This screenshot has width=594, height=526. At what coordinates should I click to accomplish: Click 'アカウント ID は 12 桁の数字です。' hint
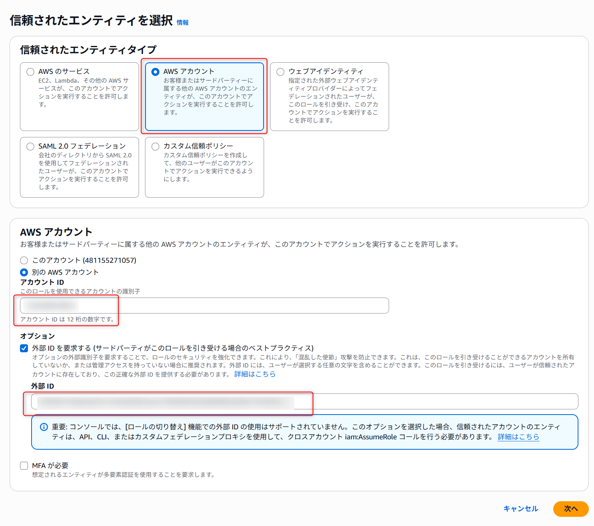point(68,320)
